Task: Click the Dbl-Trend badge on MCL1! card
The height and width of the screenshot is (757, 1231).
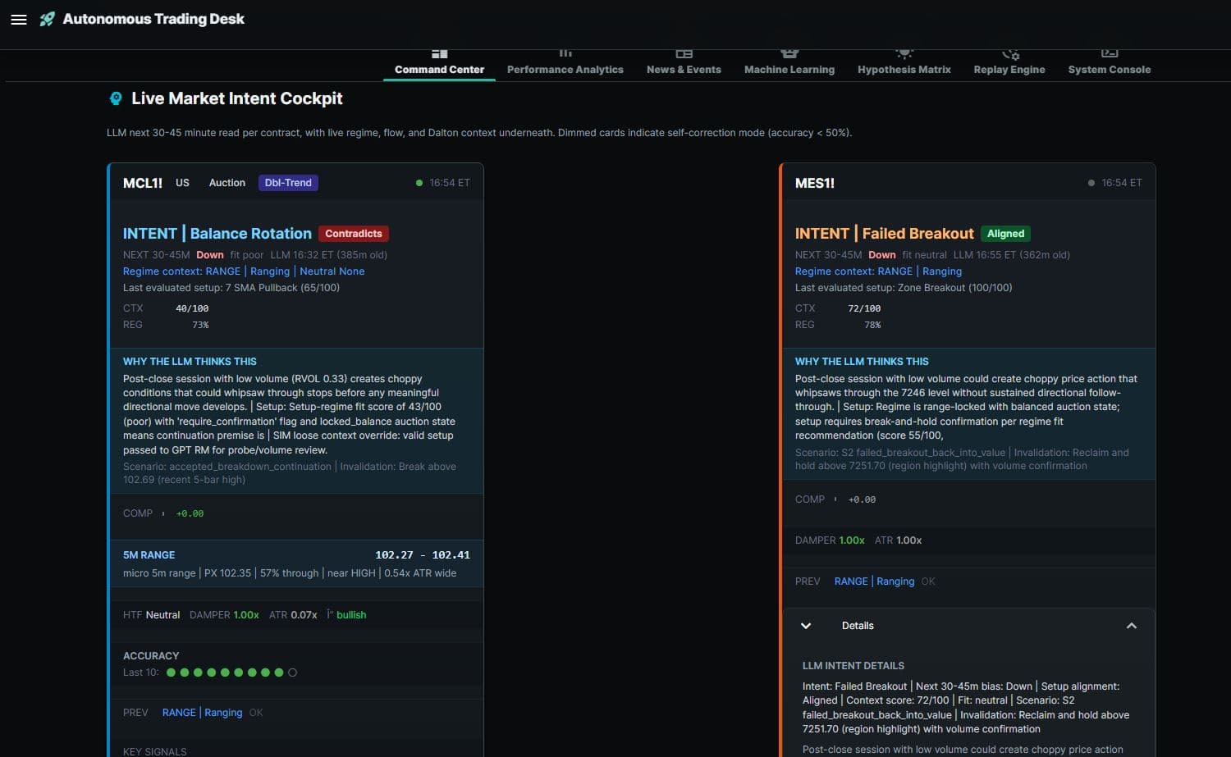Action: click(x=288, y=183)
